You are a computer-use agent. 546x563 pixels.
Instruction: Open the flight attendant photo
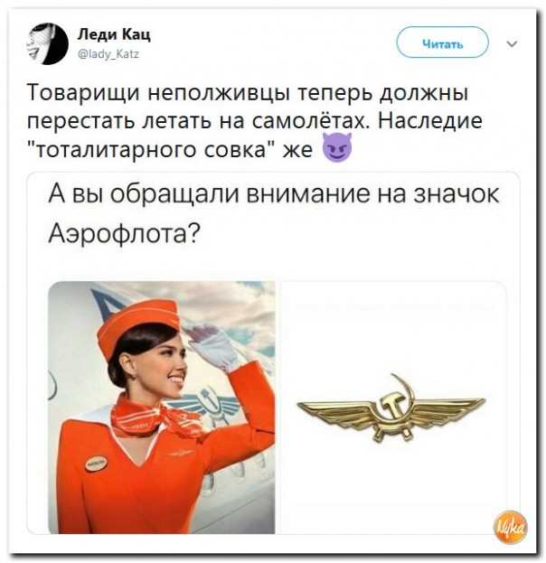tap(162, 408)
